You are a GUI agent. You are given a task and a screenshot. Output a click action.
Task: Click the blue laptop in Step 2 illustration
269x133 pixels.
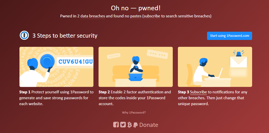point(136,77)
